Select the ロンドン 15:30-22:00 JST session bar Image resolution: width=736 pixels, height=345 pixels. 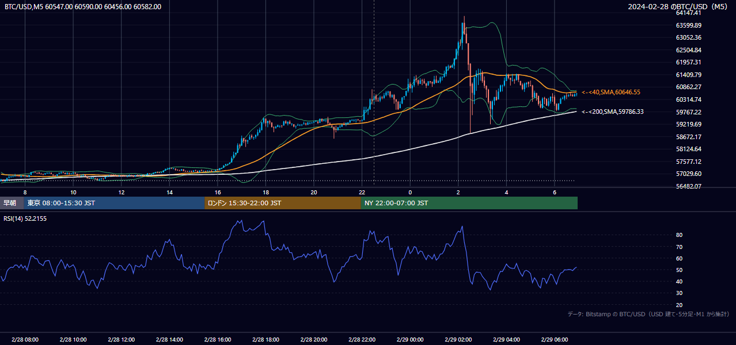coord(283,203)
